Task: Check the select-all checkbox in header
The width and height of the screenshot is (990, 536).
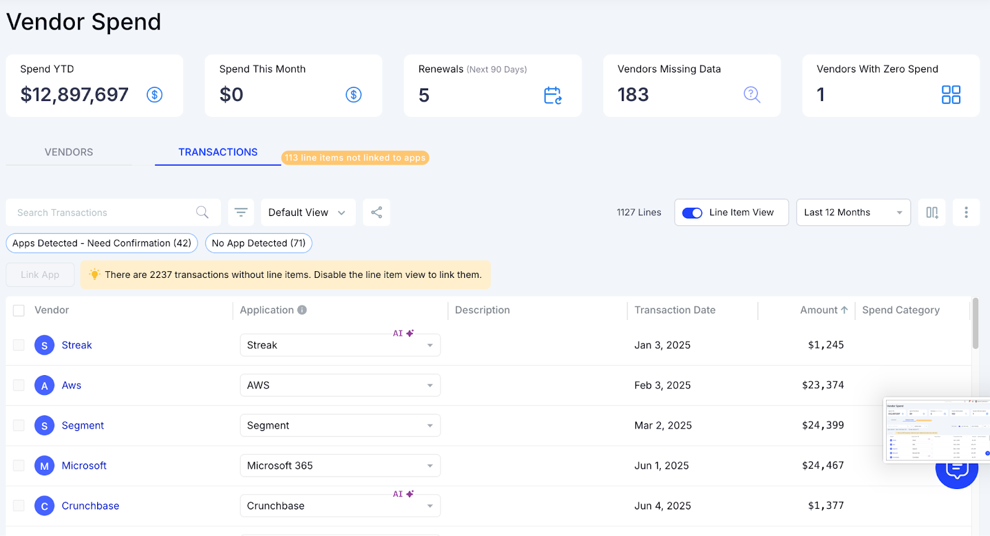Action: [x=19, y=311]
